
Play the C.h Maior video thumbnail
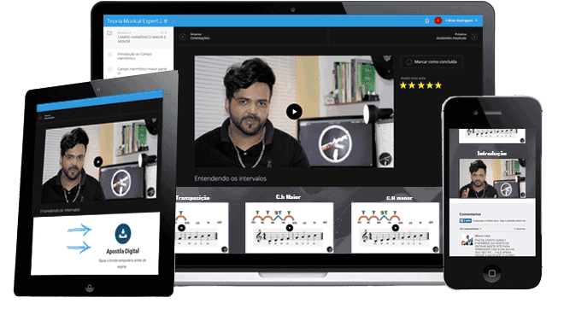(290, 228)
